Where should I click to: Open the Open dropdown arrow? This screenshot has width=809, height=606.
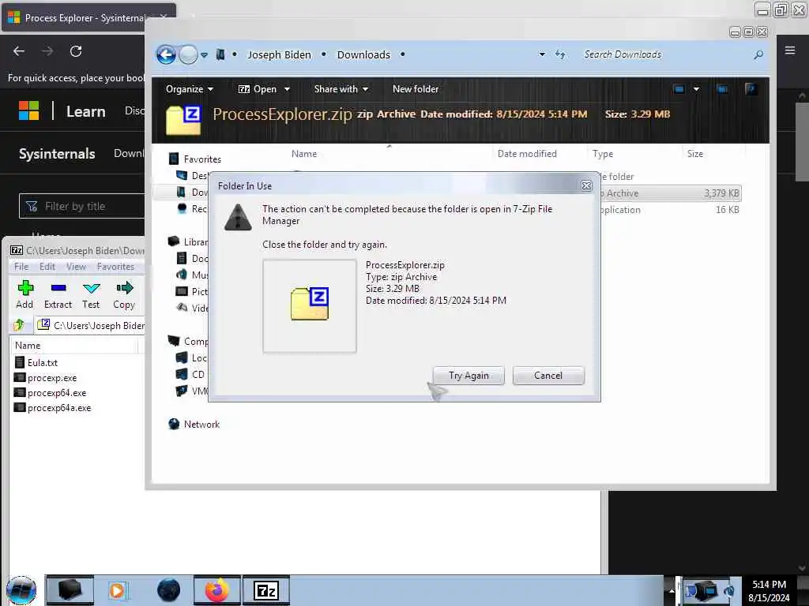(x=287, y=89)
